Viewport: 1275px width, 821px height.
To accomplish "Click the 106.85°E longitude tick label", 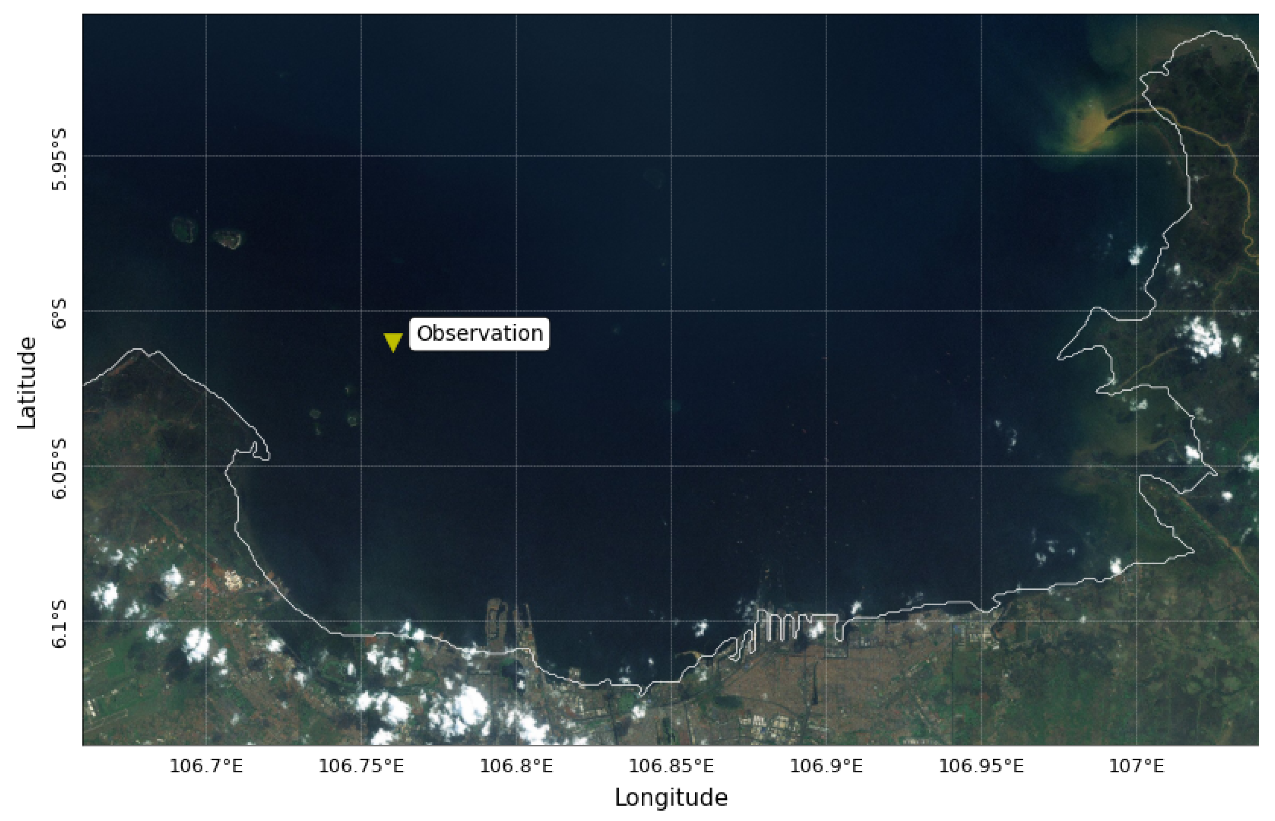I will click(x=671, y=766).
